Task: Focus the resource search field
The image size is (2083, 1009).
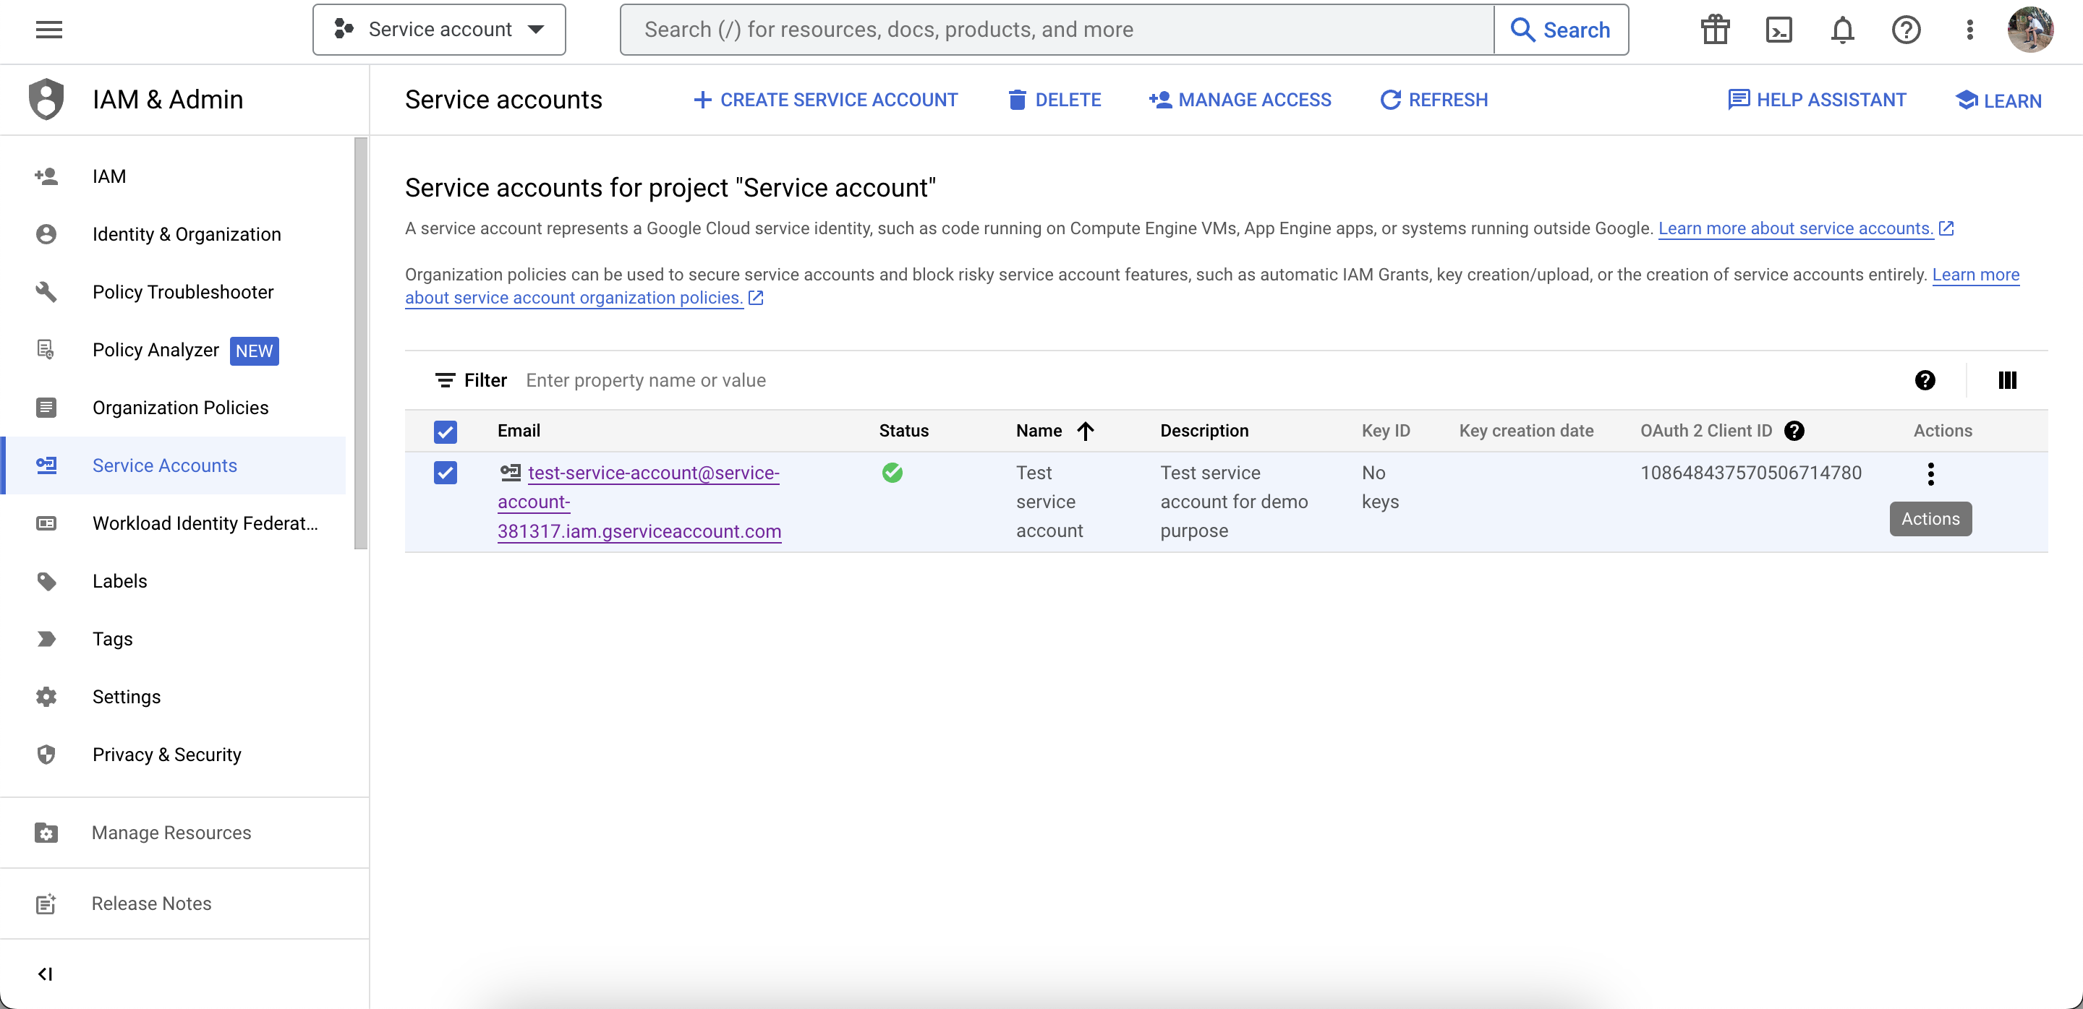Action: pyautogui.click(x=1057, y=30)
